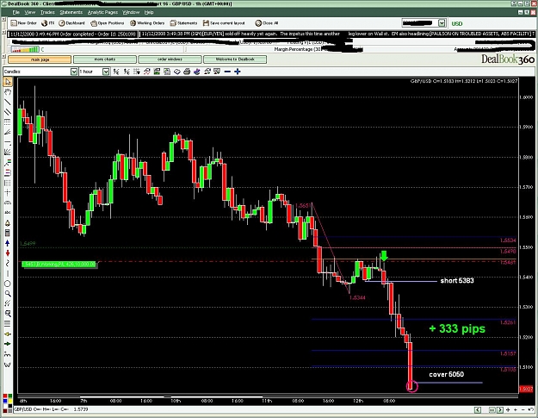
Task: Click Close All in toolbar
Action: point(267,23)
